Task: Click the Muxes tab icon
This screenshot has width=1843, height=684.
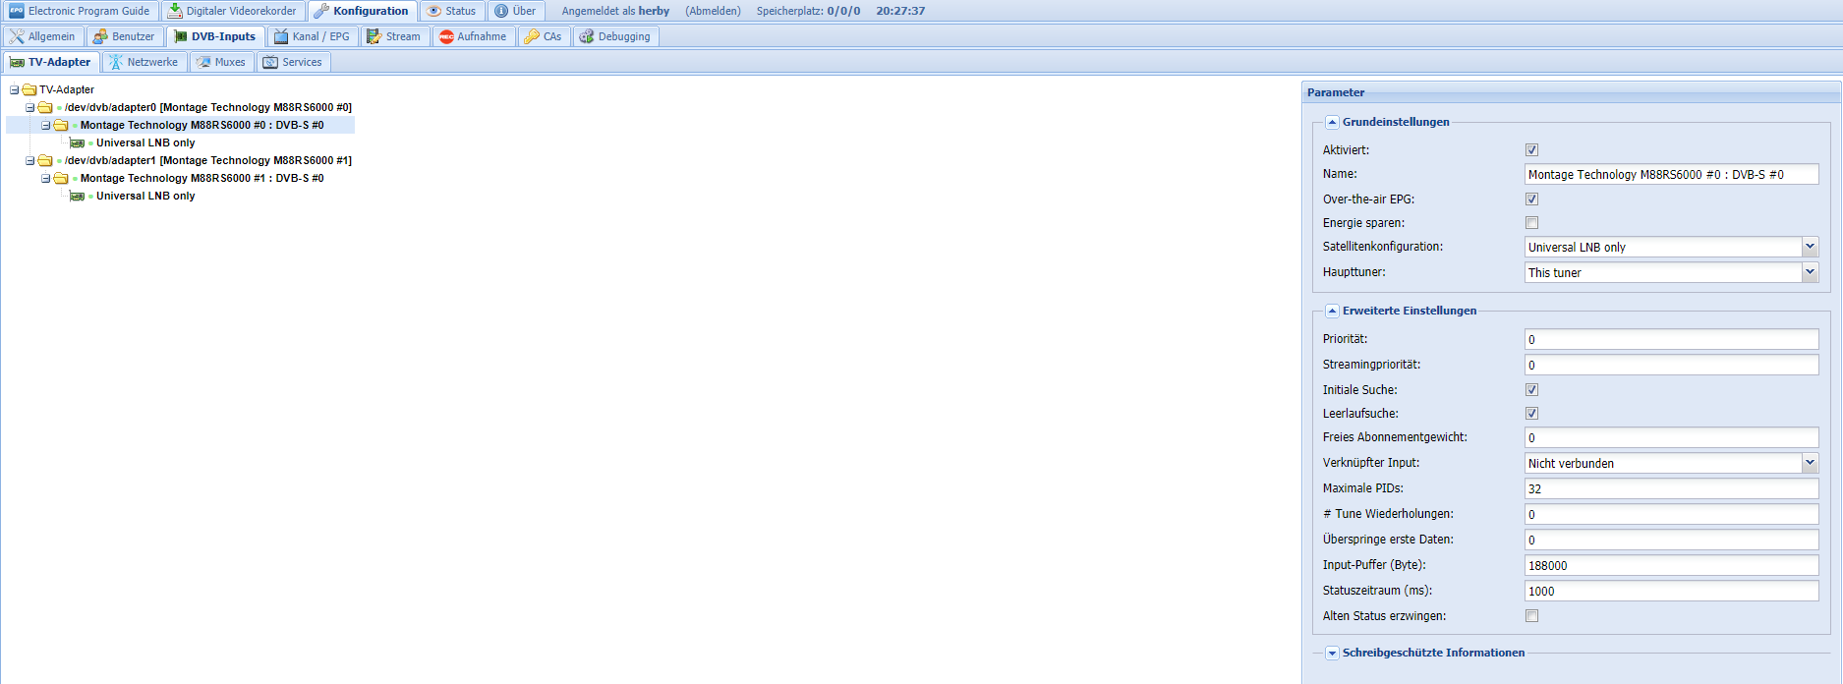Action: point(203,62)
